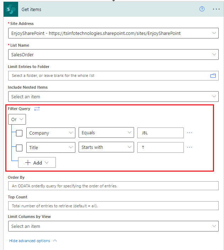Screen dimensions: 224x250
Task: Click the T value field
Action: tap(160, 147)
